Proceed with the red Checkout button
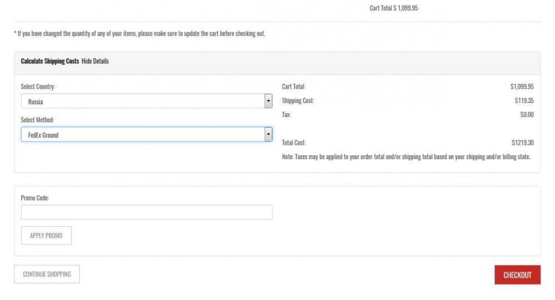The width and height of the screenshot is (555, 300). (x=517, y=275)
